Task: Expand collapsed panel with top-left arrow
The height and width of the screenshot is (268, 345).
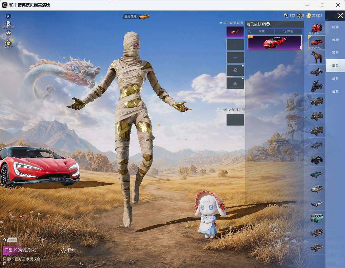Action: 8,16
